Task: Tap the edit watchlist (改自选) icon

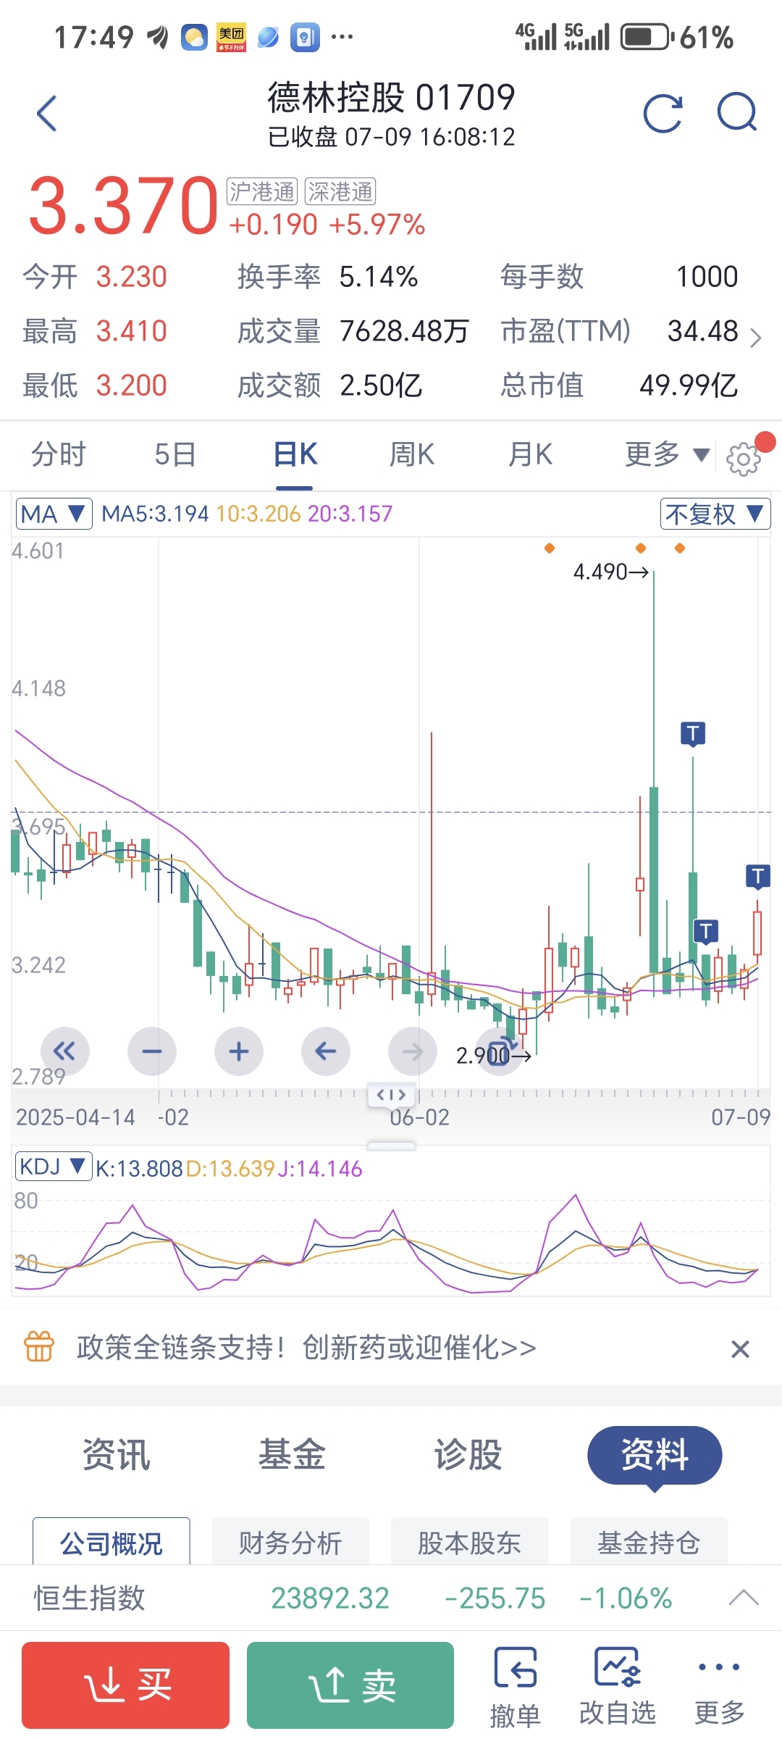Action: click(x=617, y=1686)
